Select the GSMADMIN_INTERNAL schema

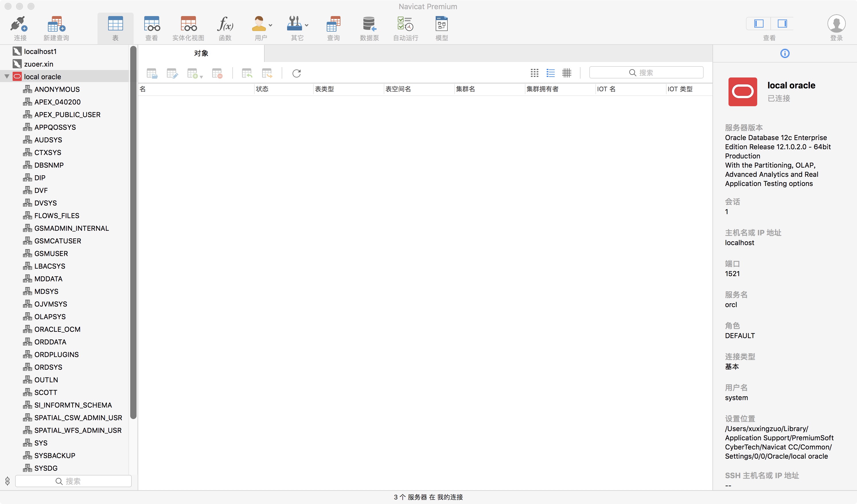click(71, 228)
